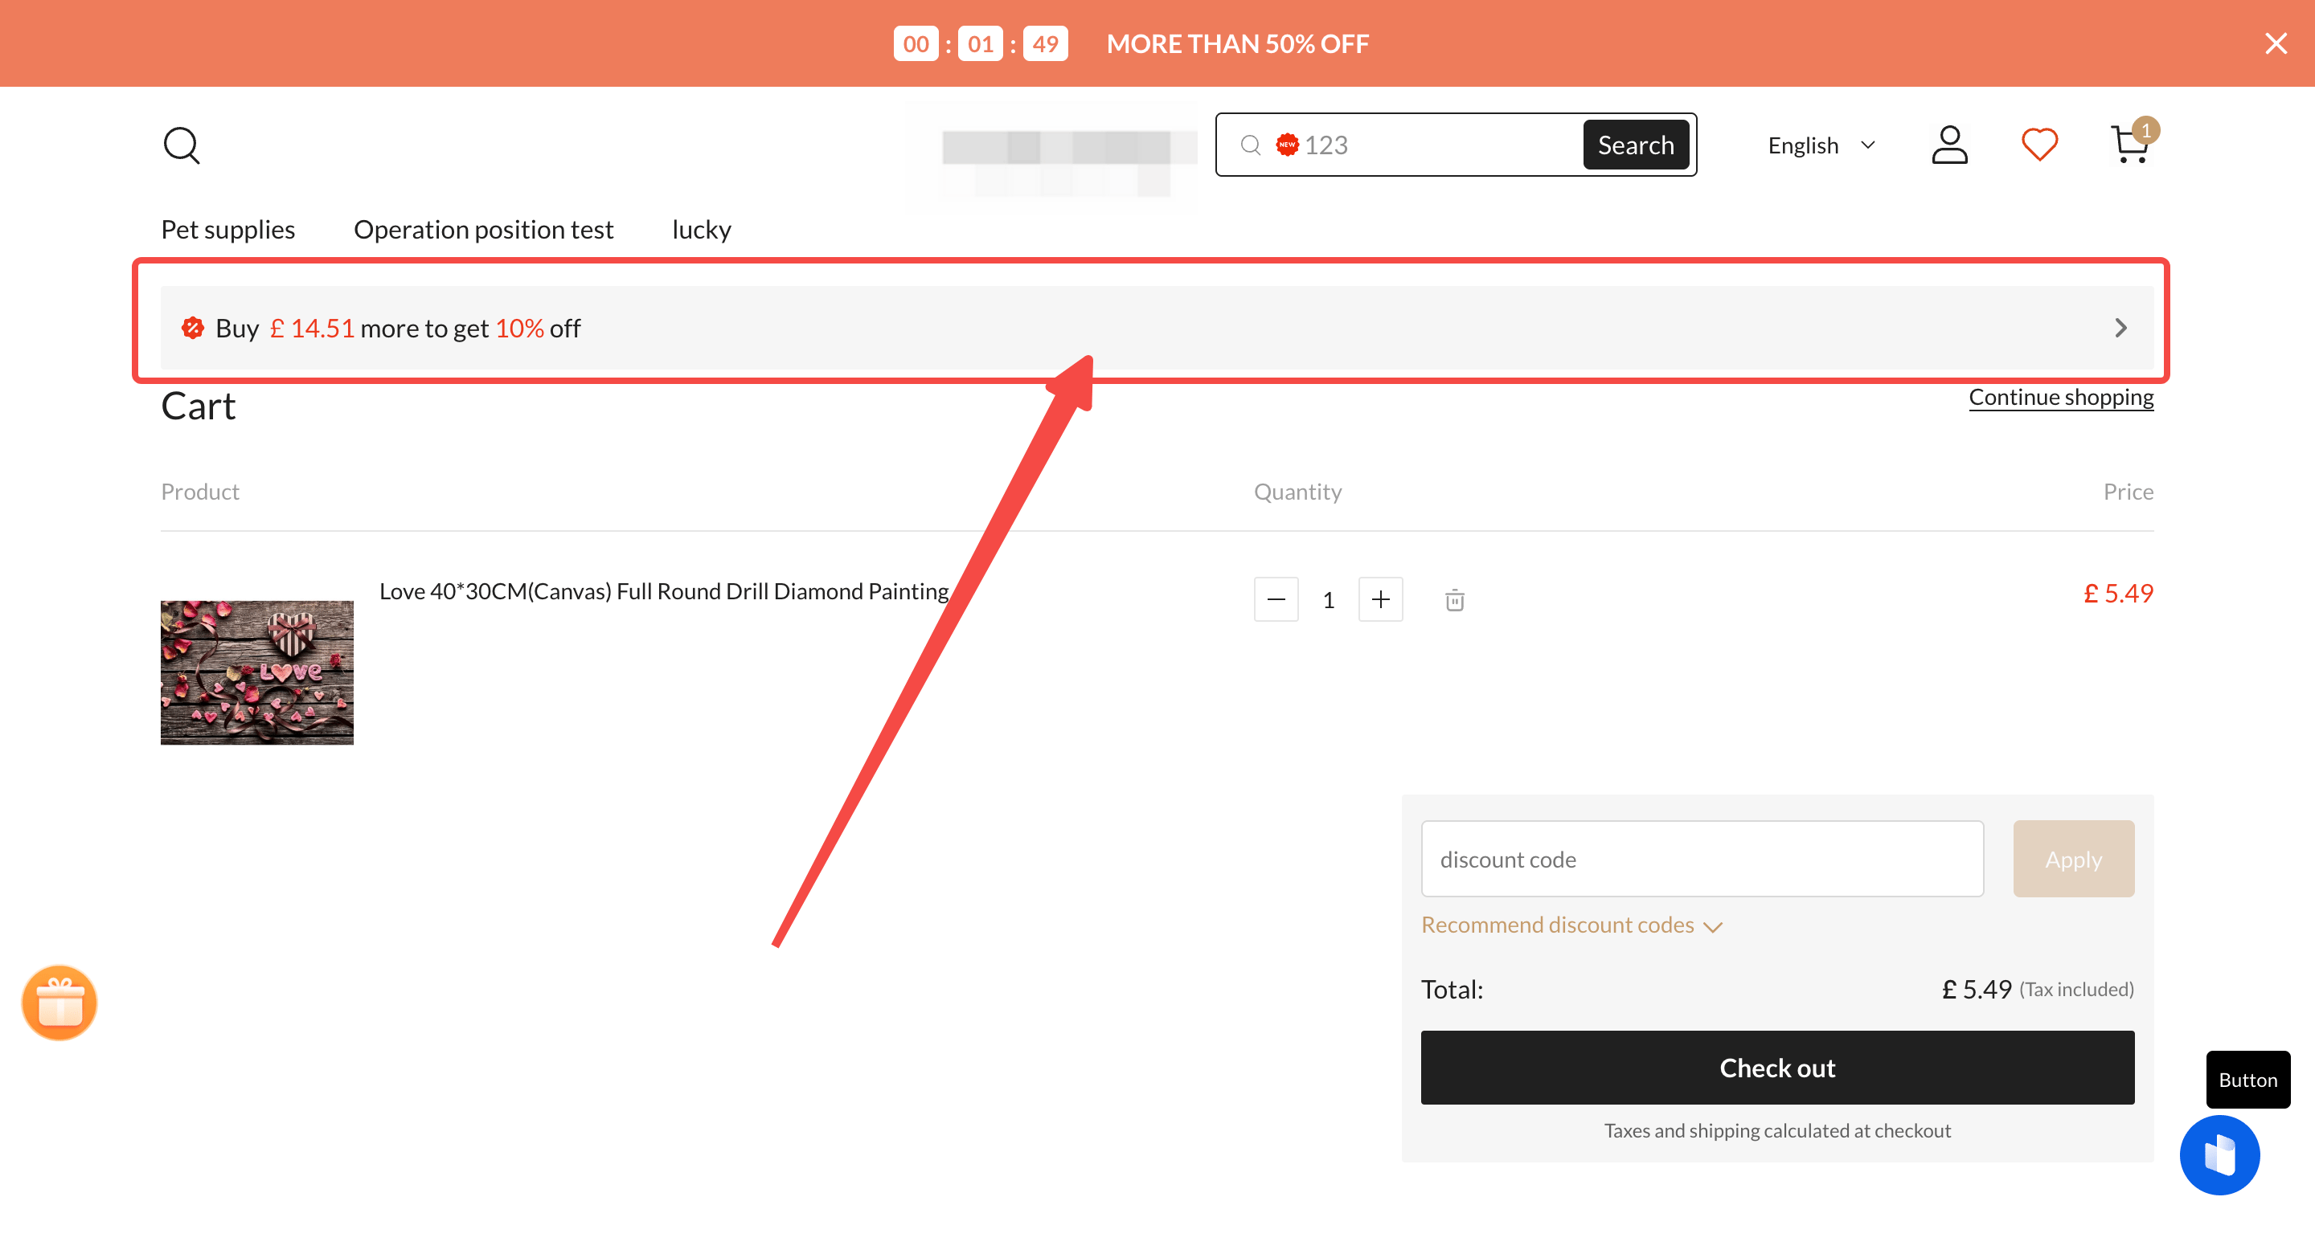Open the account profile icon
Image resolution: width=2315 pixels, height=1250 pixels.
[1948, 145]
